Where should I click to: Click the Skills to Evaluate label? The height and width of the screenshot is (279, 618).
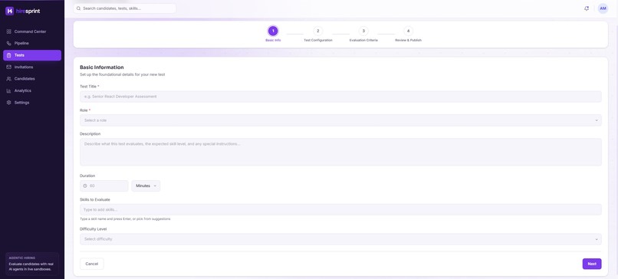(95, 200)
